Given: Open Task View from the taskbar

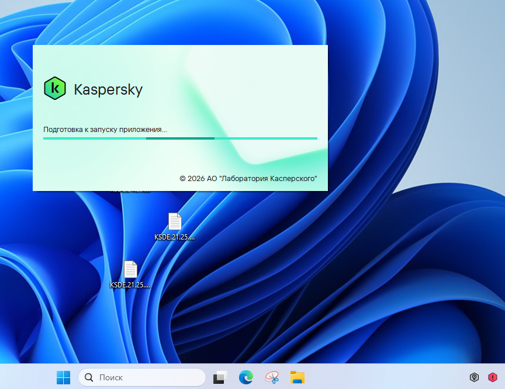Looking at the screenshot, I should click(220, 377).
